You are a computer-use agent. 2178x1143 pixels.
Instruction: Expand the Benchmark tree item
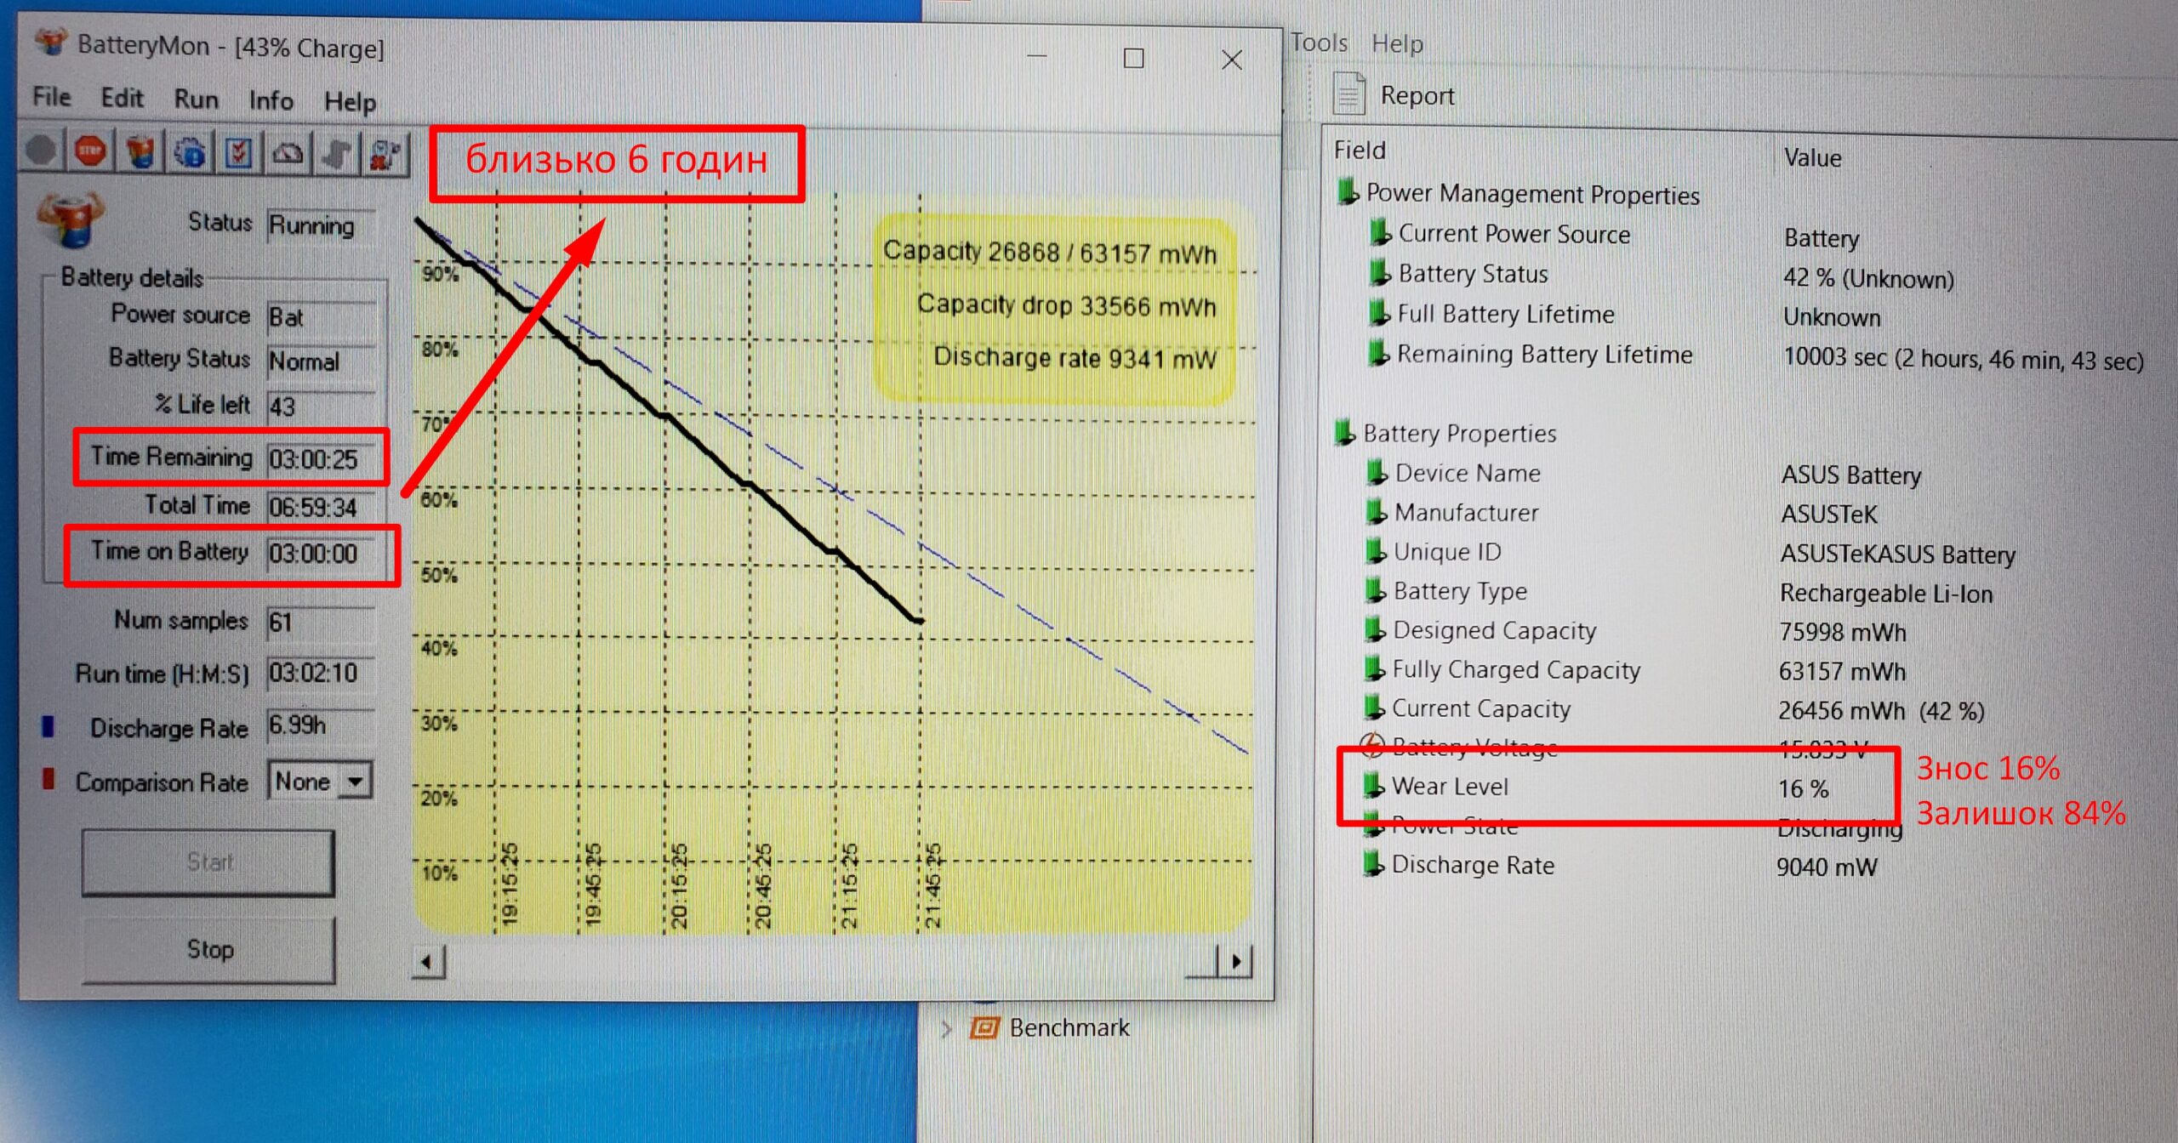946,1029
